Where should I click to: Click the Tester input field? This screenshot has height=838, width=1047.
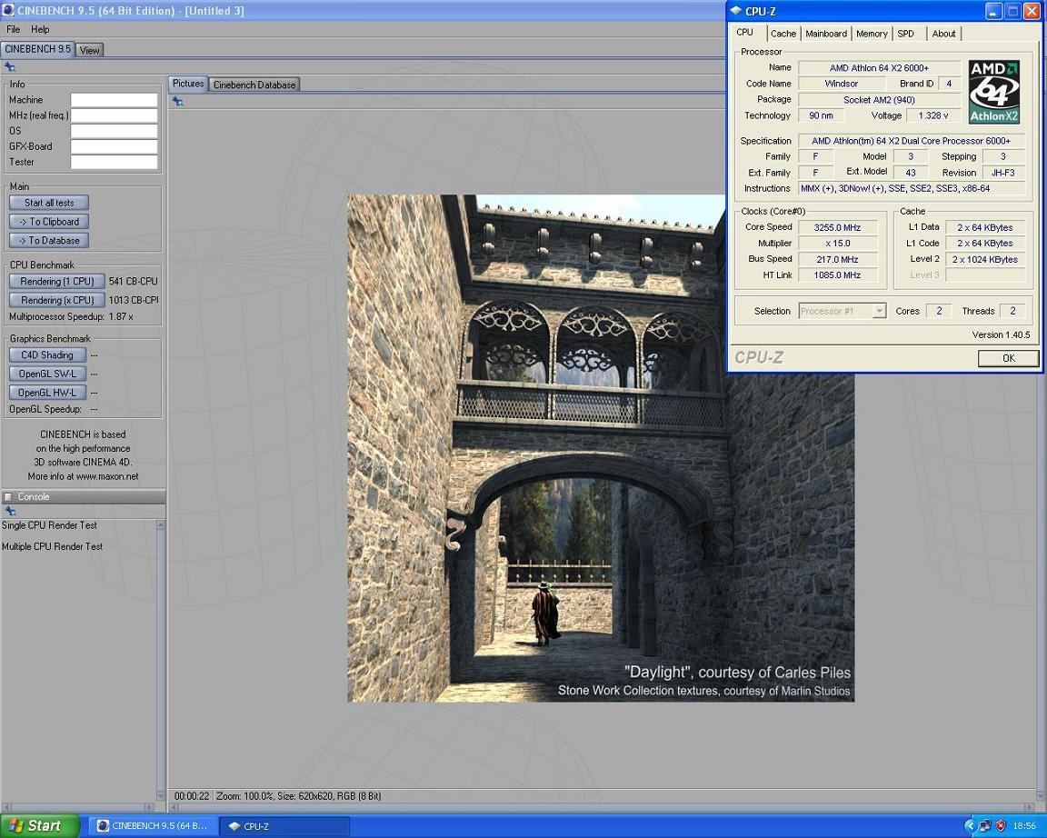[x=115, y=162]
